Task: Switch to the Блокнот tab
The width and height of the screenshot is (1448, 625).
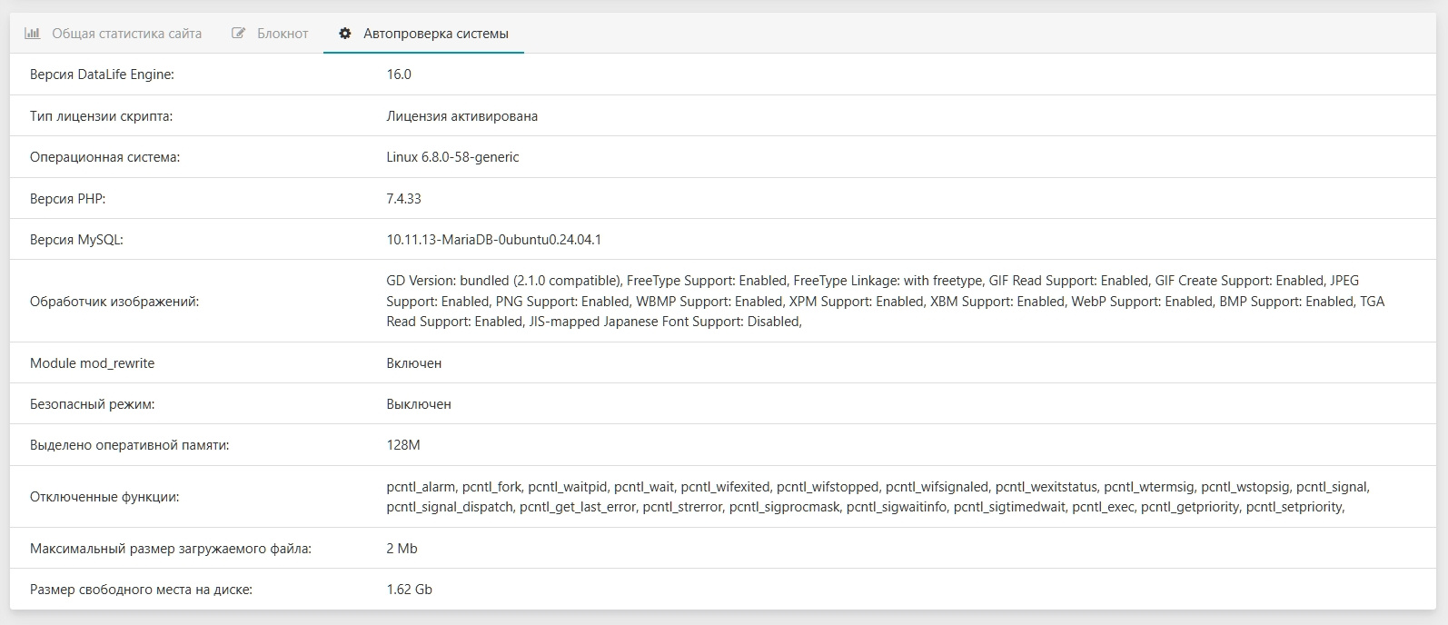Action: [283, 34]
